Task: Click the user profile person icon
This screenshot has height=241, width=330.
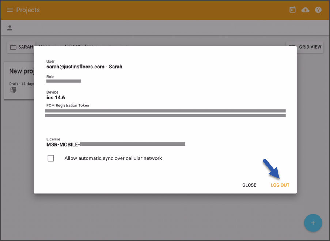Action: pyautogui.click(x=10, y=28)
